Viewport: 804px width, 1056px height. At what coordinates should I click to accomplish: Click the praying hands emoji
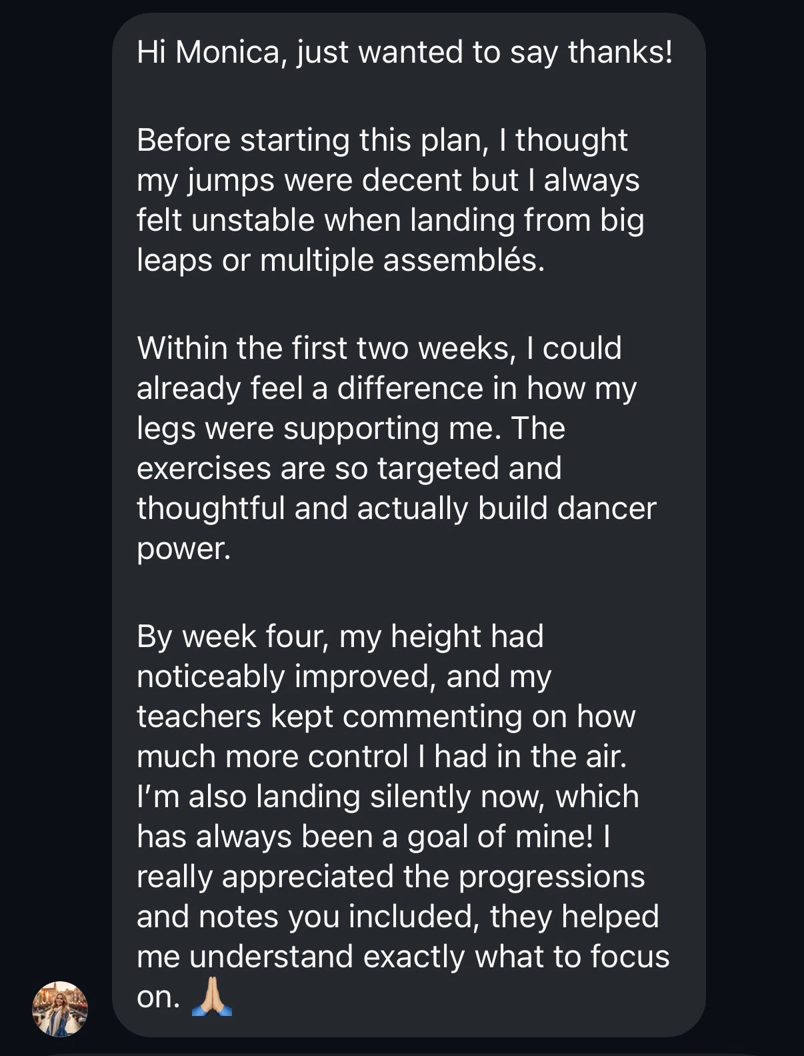(212, 996)
